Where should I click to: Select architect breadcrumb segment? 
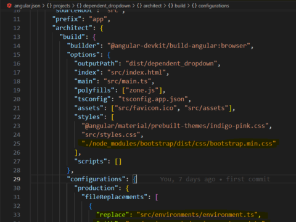(x=149, y=6)
